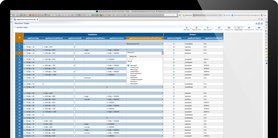
Task: Click the Add Row green plus icon
Action: [x=187, y=28]
